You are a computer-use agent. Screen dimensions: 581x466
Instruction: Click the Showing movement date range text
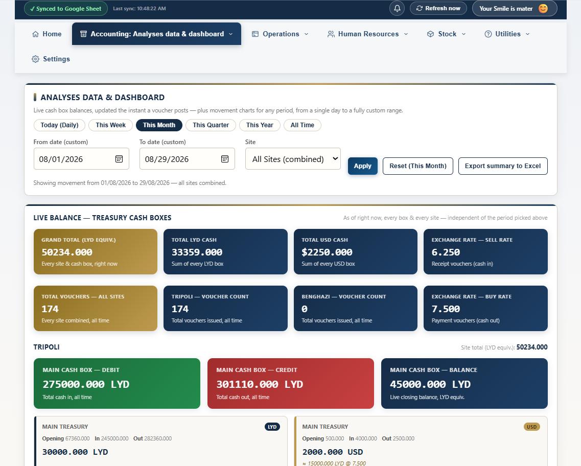(x=130, y=183)
